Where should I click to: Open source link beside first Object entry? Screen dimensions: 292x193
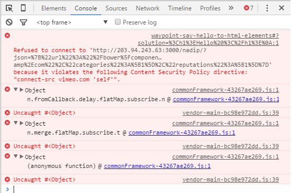pos(225,90)
